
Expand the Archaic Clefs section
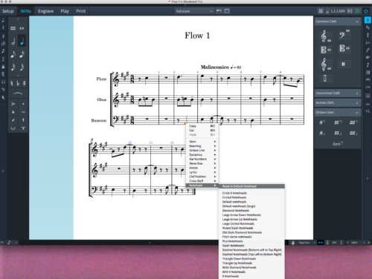click(357, 102)
